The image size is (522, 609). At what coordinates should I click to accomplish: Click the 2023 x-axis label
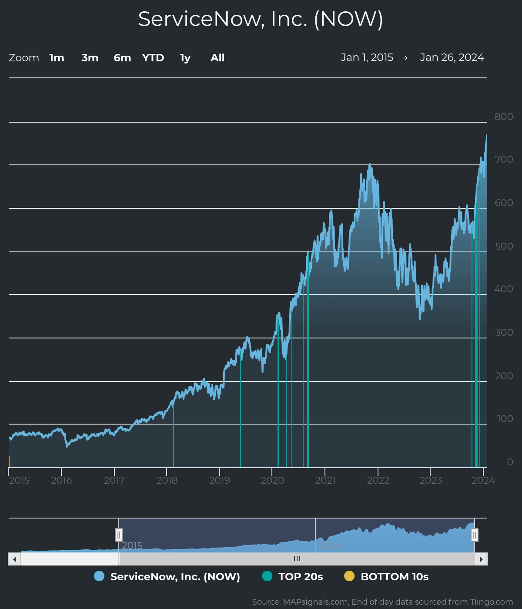(x=431, y=480)
